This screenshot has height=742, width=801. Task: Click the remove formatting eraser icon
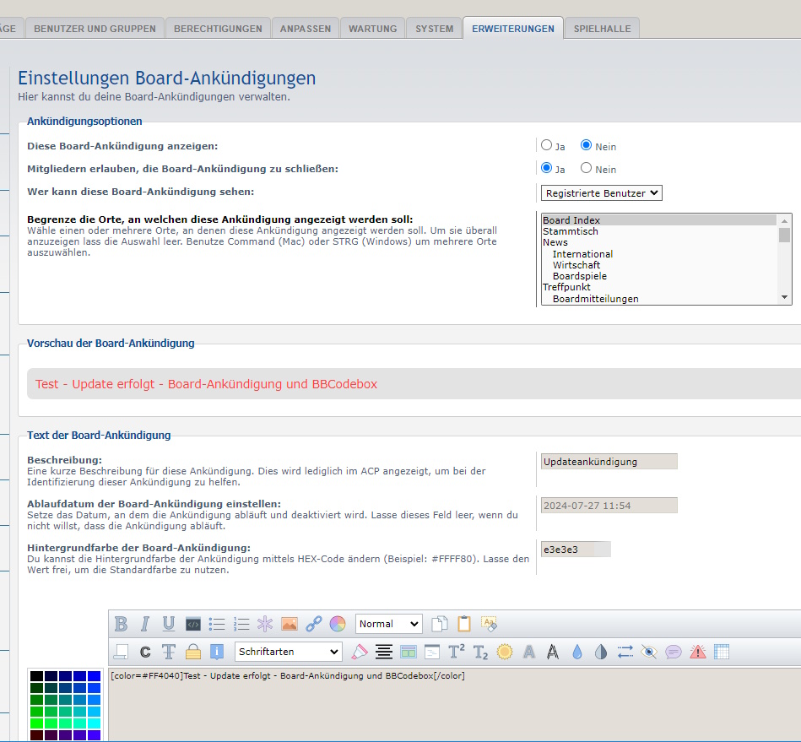click(x=489, y=624)
